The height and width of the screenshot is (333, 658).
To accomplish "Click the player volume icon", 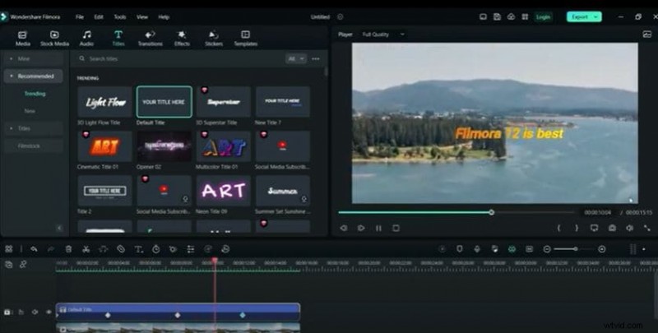I will tap(630, 228).
